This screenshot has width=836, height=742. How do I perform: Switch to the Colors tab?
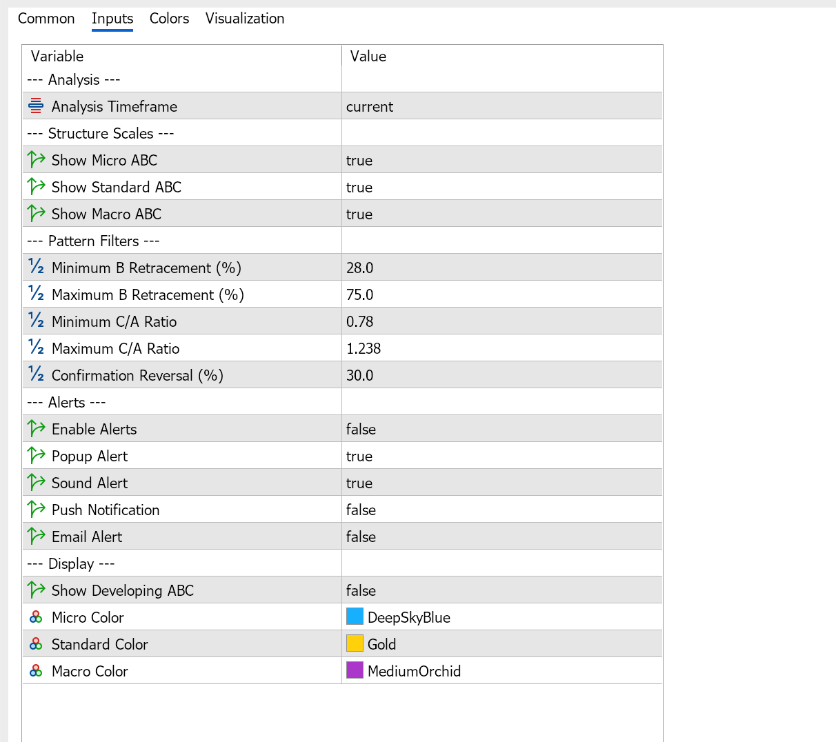tap(169, 19)
